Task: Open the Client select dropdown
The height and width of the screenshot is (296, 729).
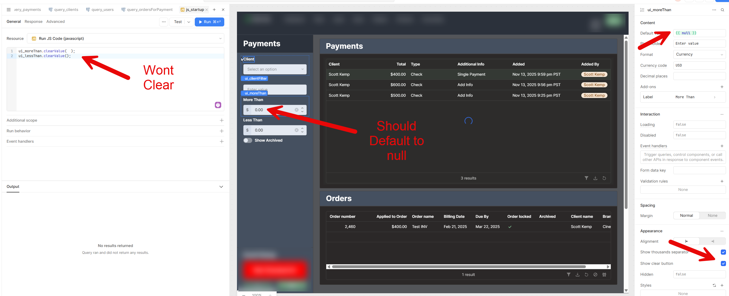Action: [275, 69]
